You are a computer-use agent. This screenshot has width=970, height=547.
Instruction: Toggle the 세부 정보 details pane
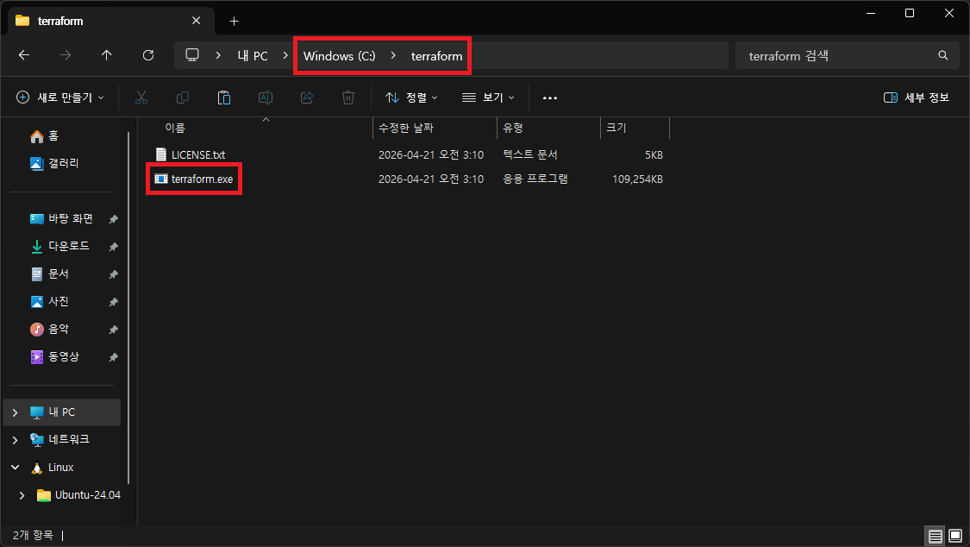917,97
